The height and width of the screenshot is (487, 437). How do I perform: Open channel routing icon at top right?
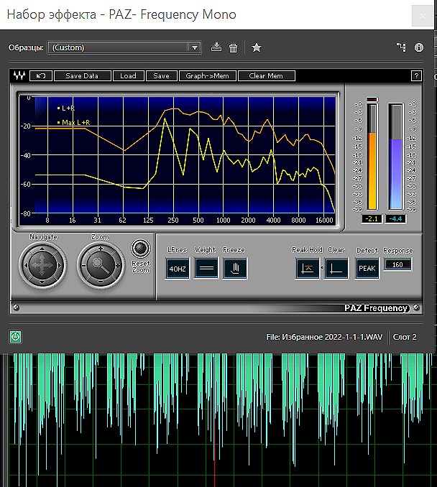[x=401, y=47]
